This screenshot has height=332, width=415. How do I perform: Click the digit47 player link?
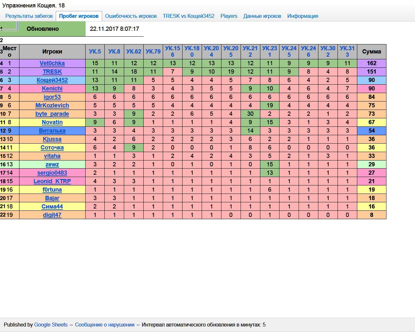tap(52, 215)
